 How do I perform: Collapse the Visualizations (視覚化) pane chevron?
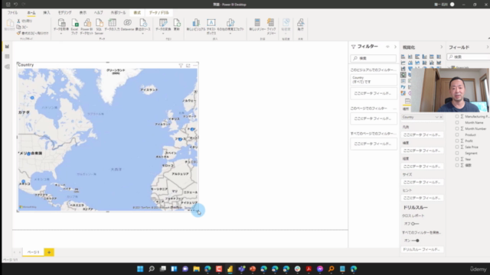click(441, 47)
